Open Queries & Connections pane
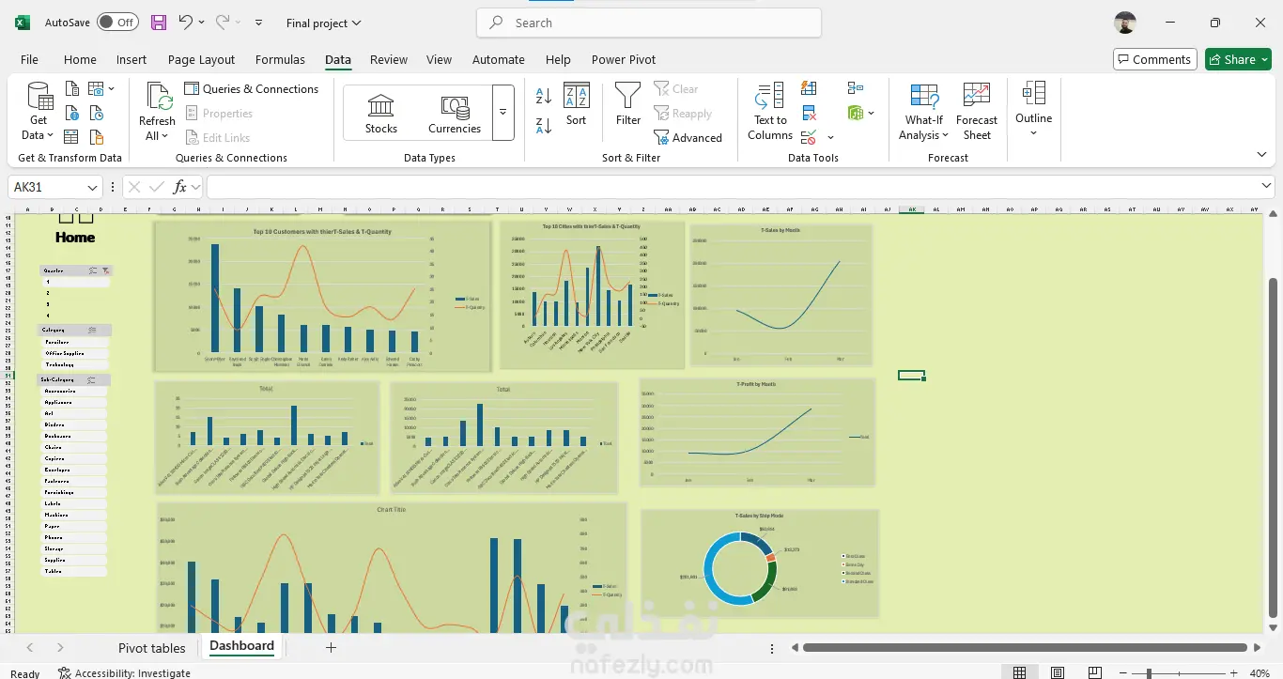Viewport: 1283px width, 679px height. (x=252, y=89)
